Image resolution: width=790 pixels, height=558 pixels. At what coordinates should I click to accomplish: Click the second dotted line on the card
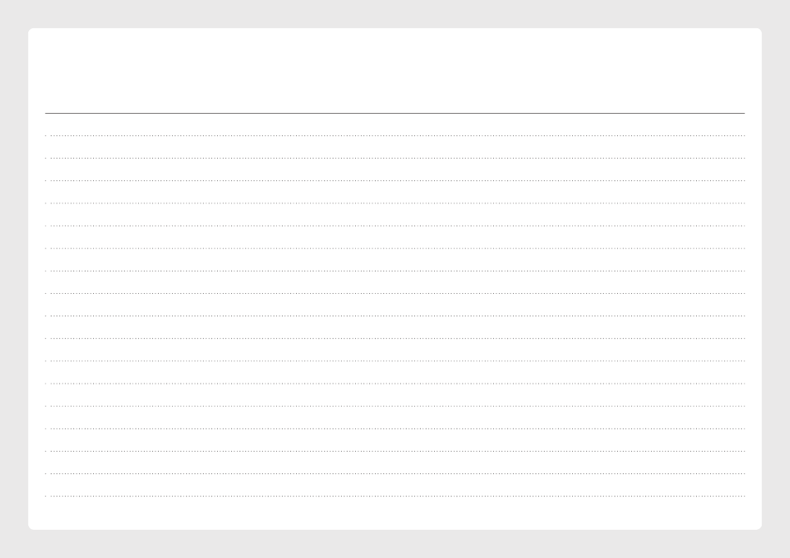click(395, 158)
